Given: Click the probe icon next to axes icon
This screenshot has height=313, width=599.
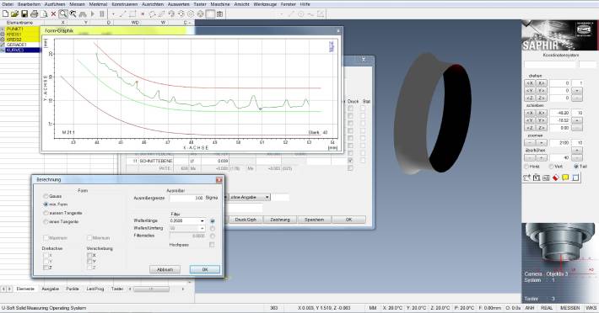Looking at the screenshot, I should (x=537, y=178).
